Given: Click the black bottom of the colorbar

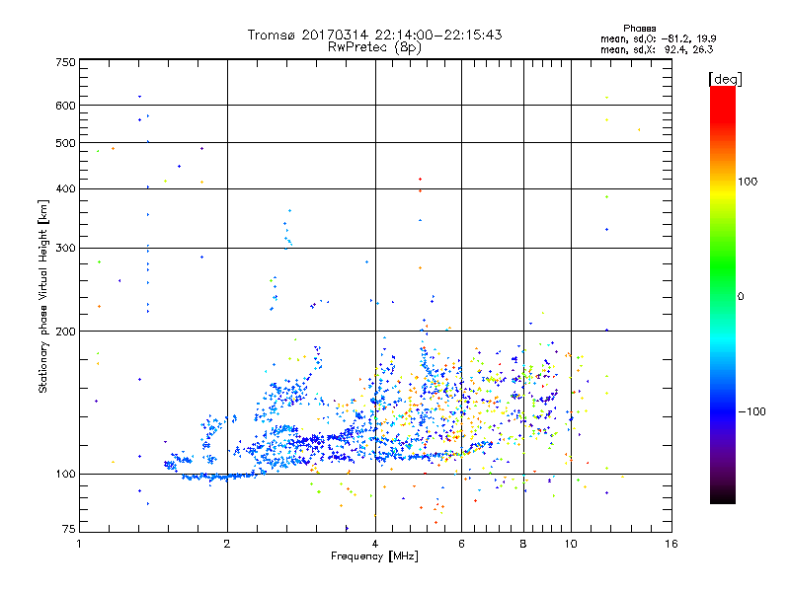Looking at the screenshot, I should [x=723, y=496].
